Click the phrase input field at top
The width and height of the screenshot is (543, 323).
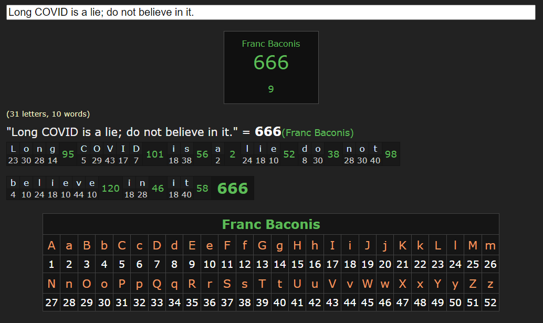coord(271,13)
